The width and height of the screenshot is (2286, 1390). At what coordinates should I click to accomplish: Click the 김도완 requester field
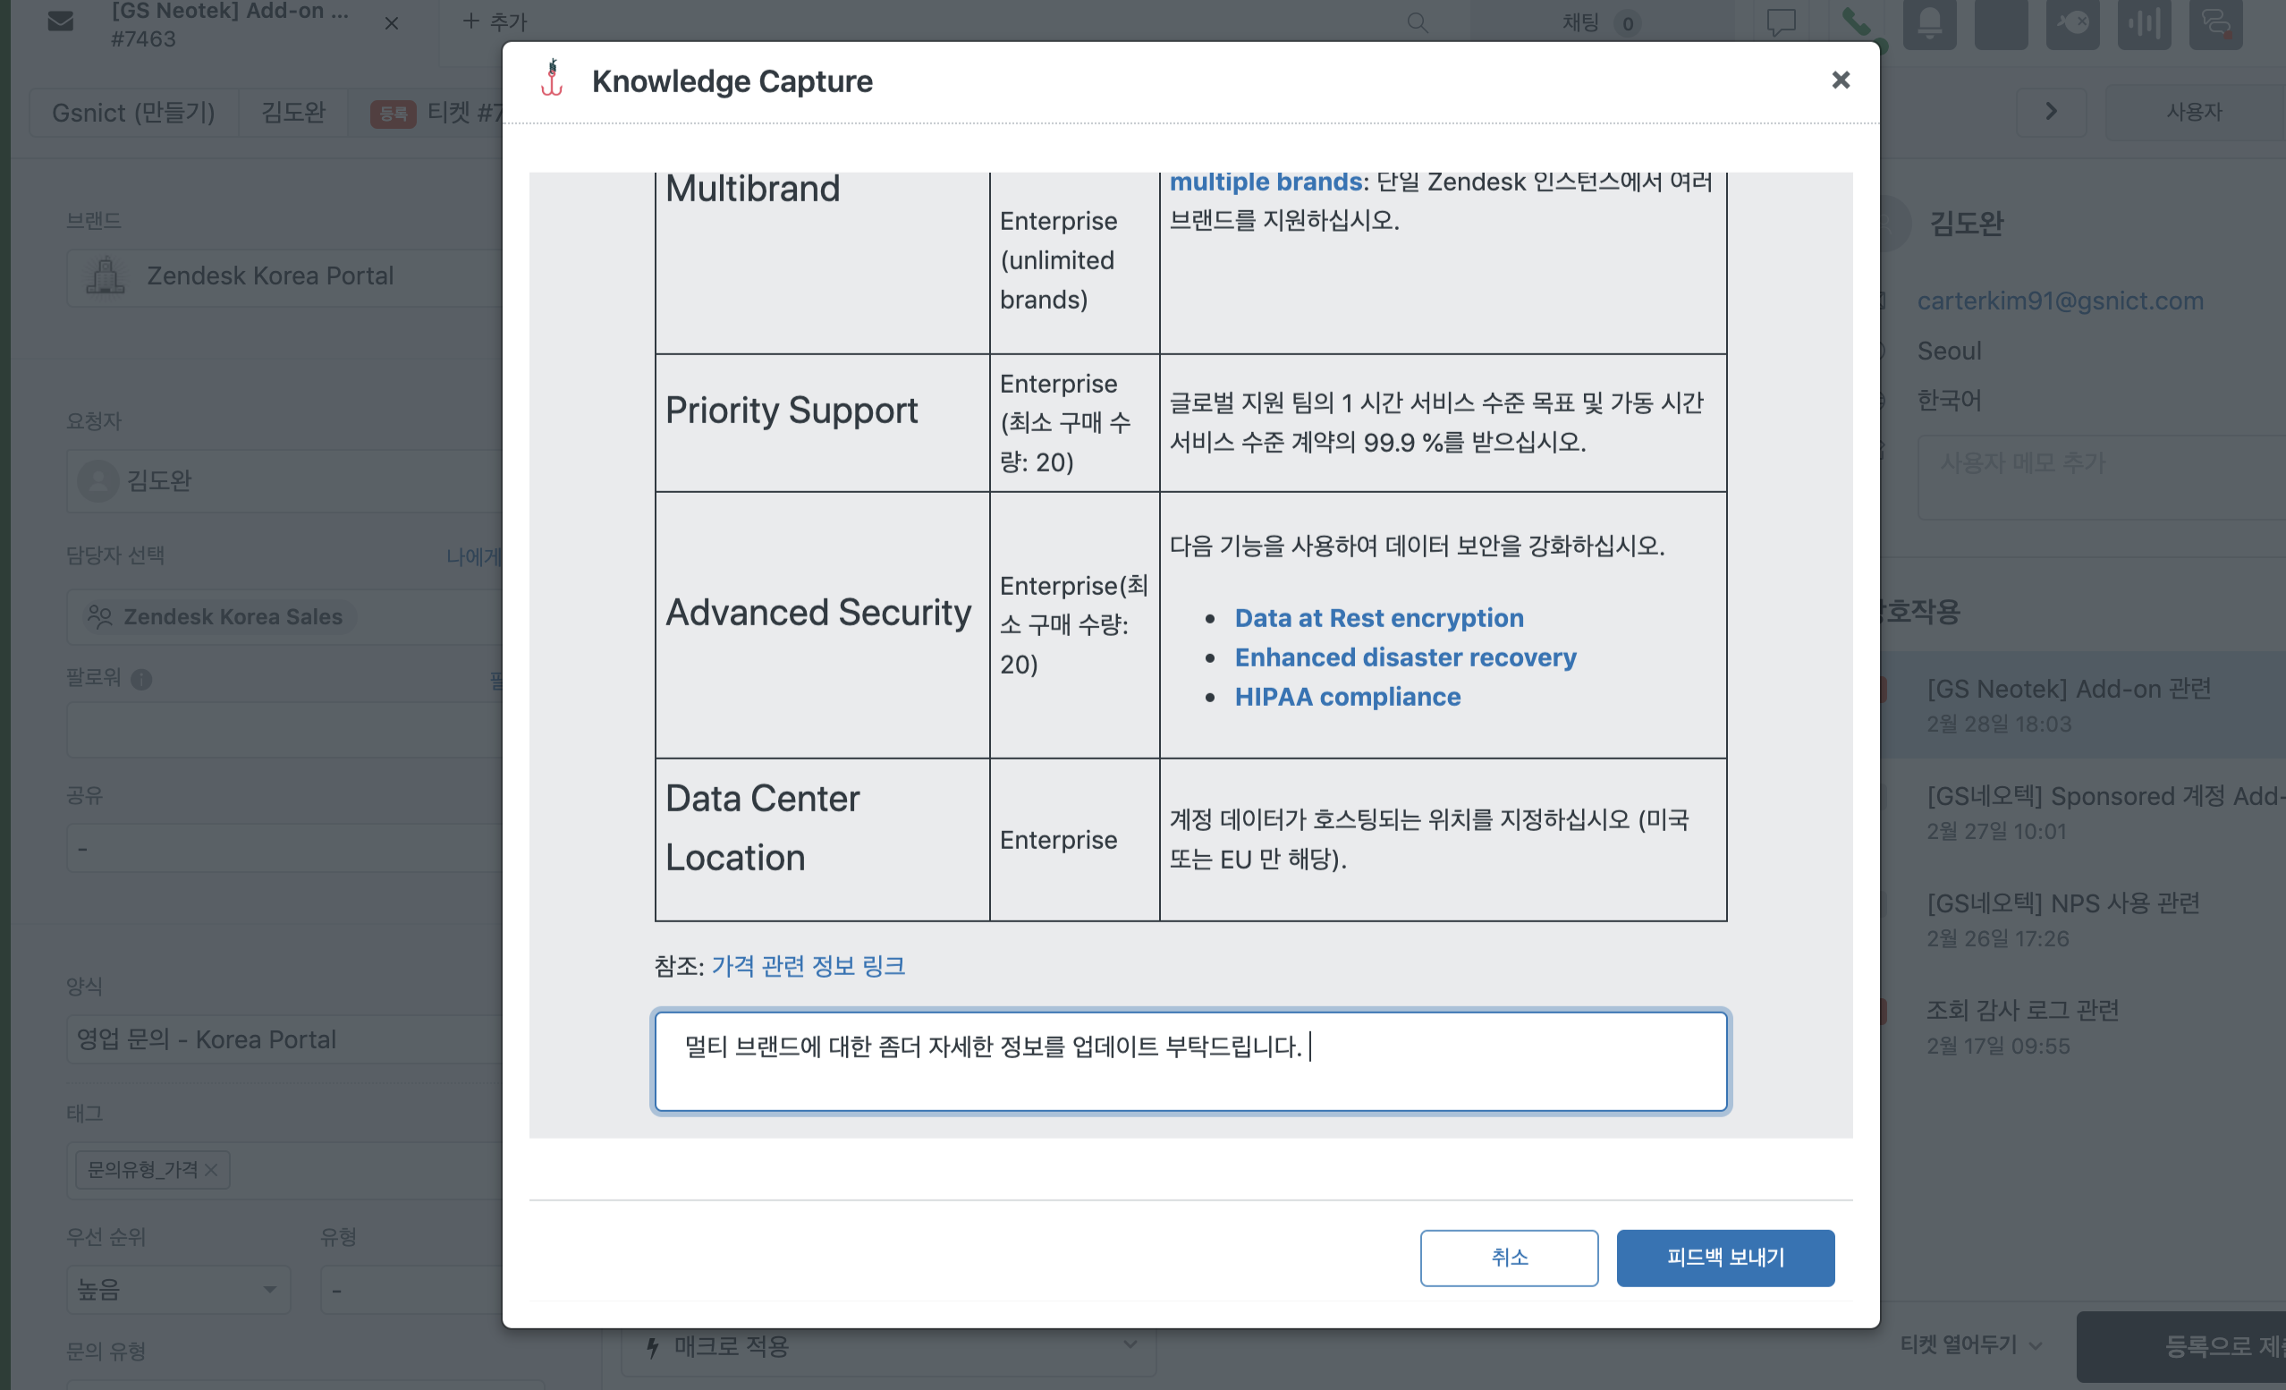(x=284, y=480)
